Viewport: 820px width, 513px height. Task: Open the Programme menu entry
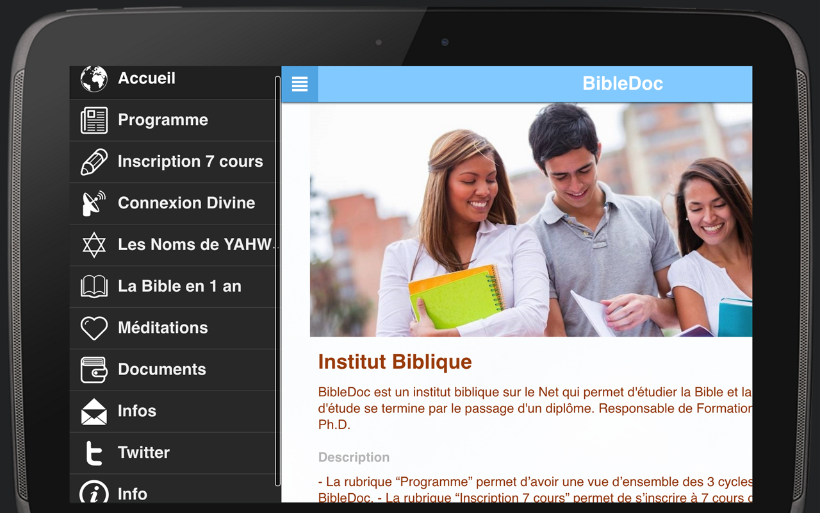[x=172, y=121]
